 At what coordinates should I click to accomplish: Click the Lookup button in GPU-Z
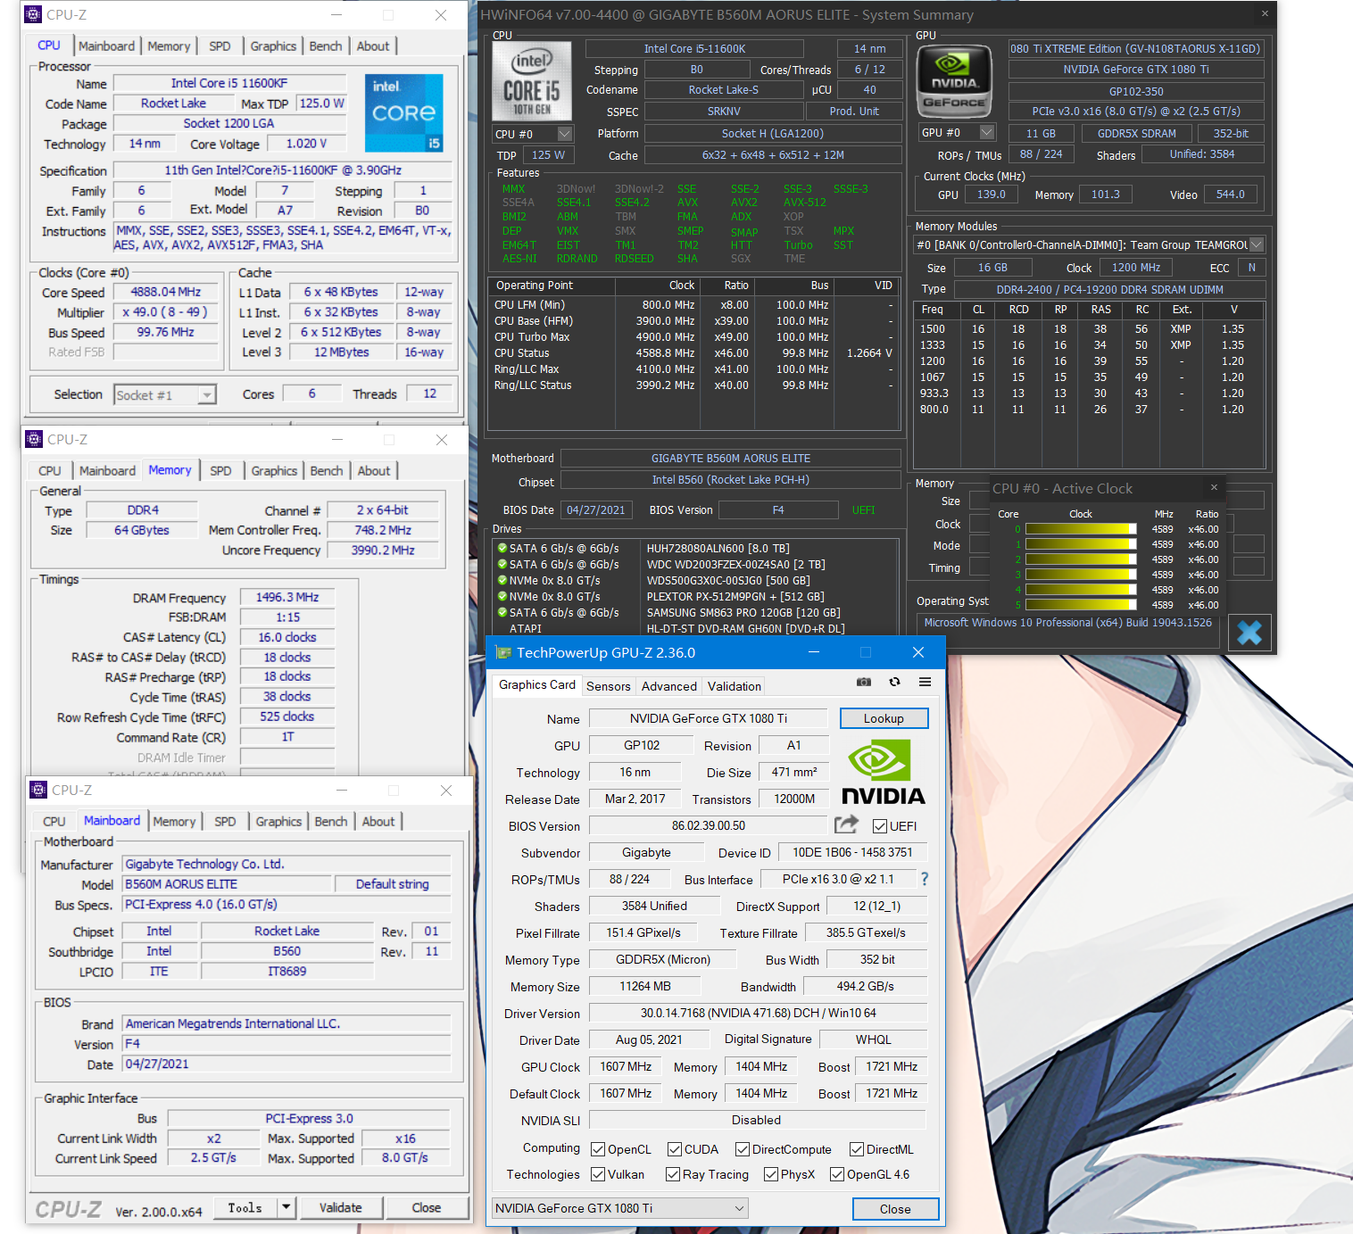click(884, 718)
